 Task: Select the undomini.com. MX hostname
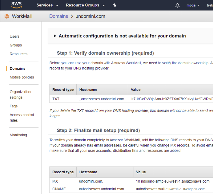point(91,182)
